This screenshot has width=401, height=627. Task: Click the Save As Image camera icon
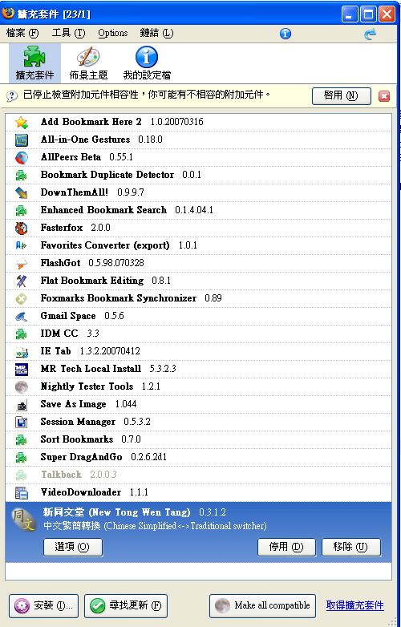(x=22, y=404)
